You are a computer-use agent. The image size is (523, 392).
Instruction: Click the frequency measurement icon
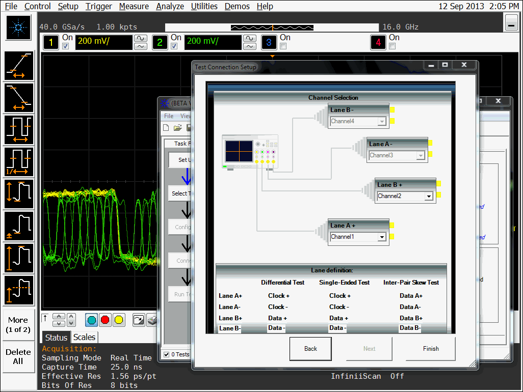pyautogui.click(x=19, y=162)
